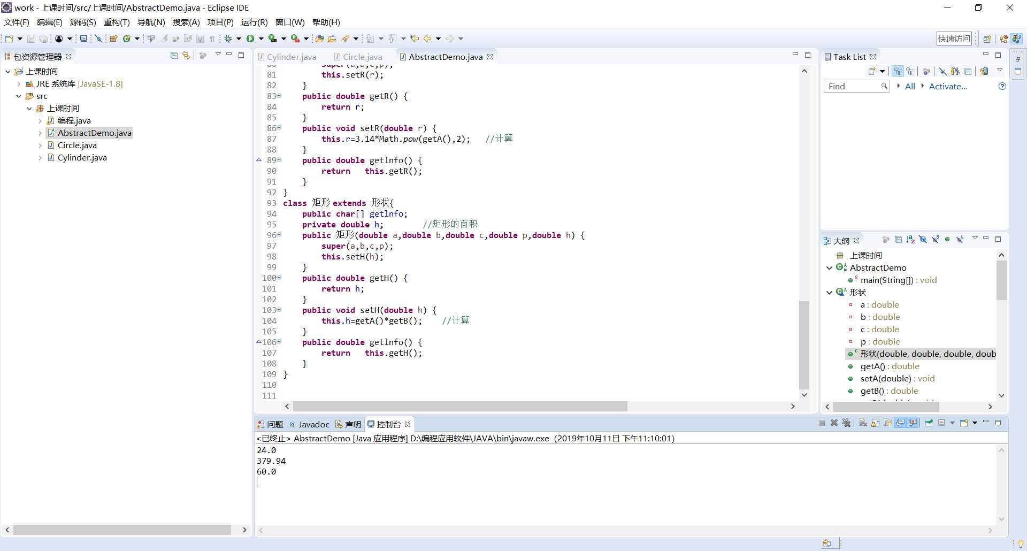Click the Save All toolbar icon

click(43, 39)
